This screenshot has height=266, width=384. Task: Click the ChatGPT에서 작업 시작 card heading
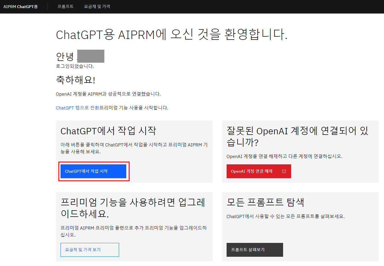108,131
